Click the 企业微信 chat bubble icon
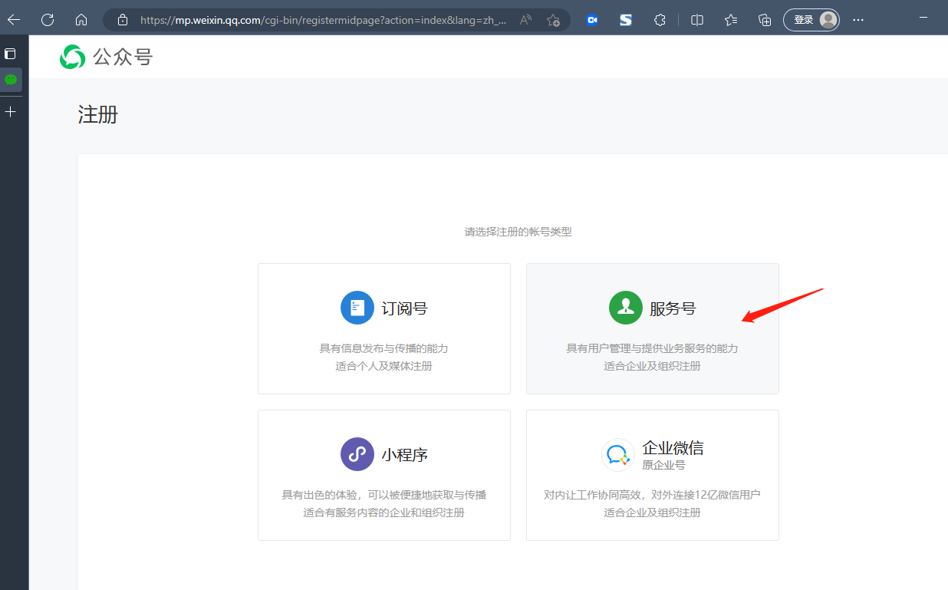 (618, 455)
